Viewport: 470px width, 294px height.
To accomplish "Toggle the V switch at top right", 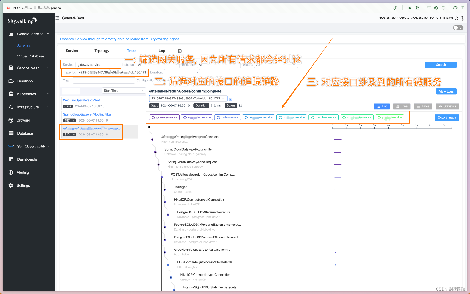I will [458, 28].
